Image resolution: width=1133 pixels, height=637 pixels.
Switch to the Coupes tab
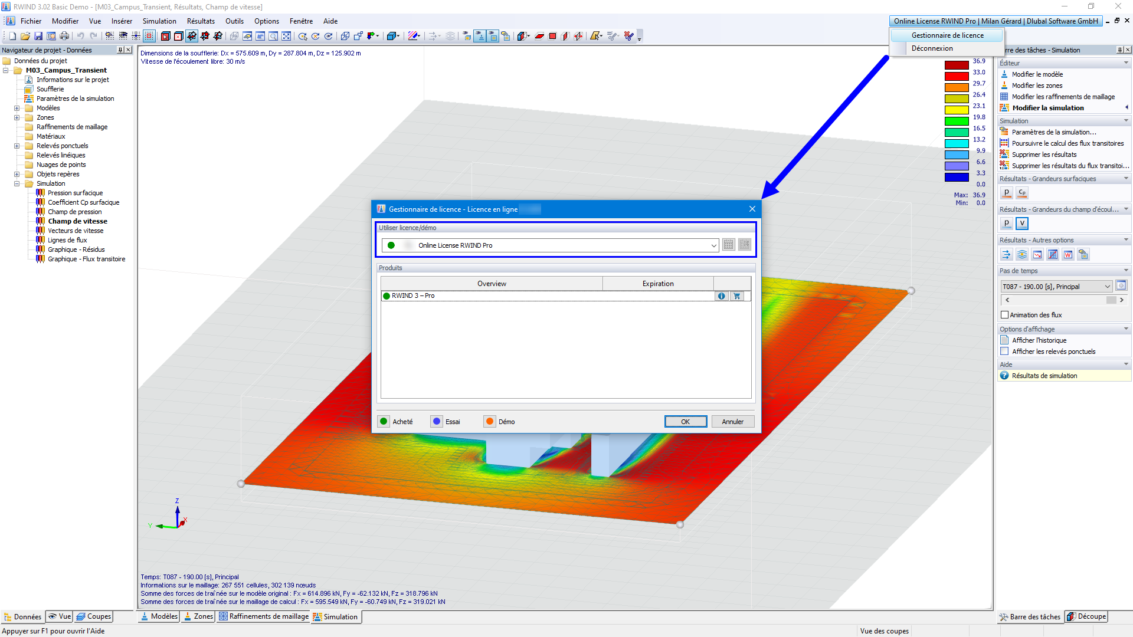95,616
